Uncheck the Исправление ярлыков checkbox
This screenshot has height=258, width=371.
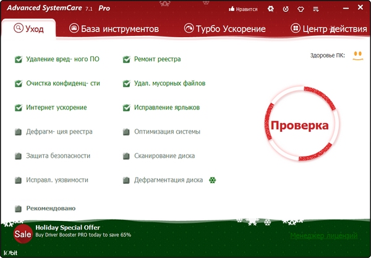pyautogui.click(x=127, y=108)
